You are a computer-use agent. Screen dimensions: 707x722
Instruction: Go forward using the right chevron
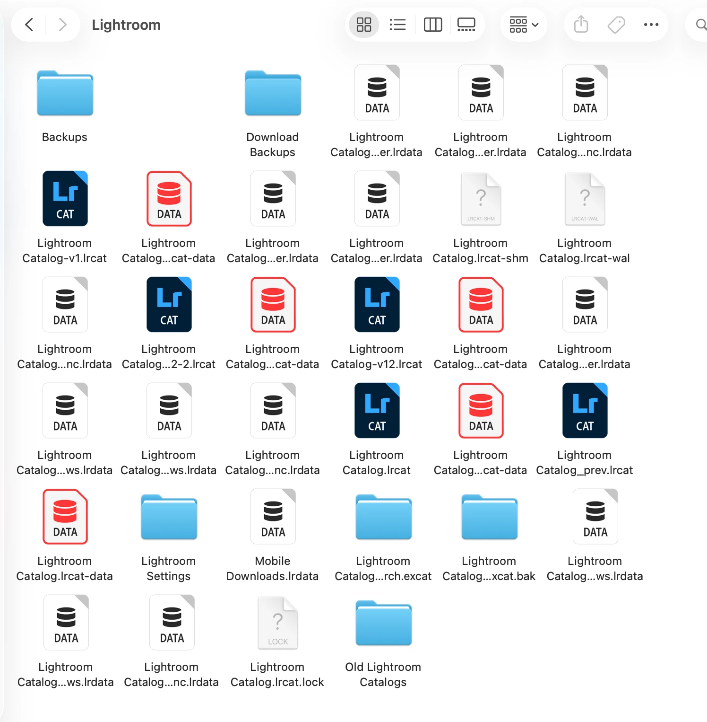[x=62, y=25]
